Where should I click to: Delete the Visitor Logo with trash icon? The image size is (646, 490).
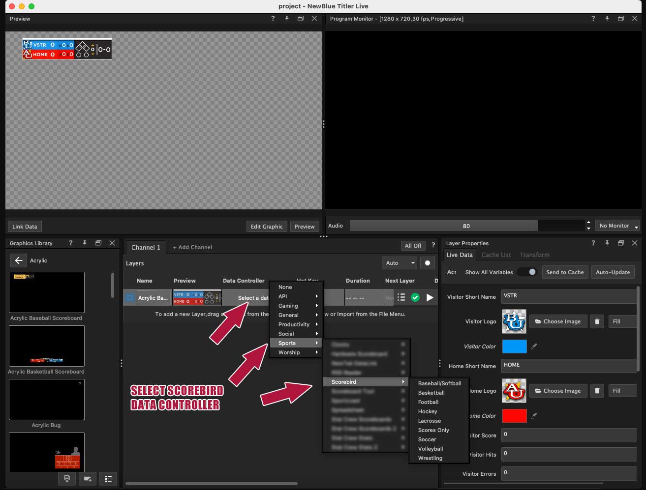click(597, 321)
